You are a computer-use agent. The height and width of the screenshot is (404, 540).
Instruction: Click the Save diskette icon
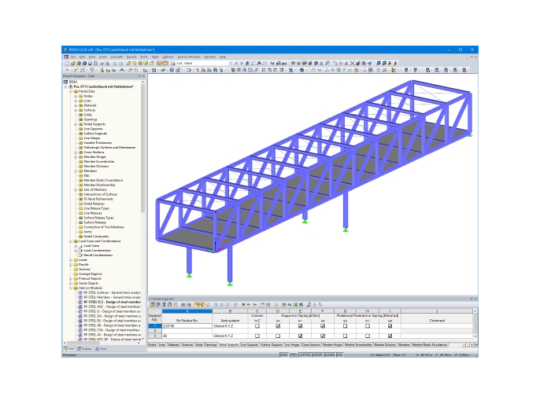(90, 63)
